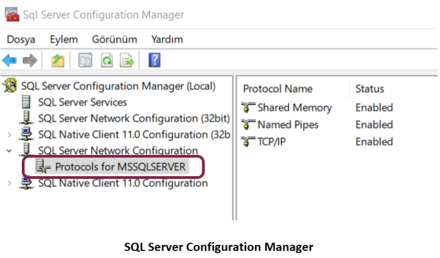Click the Export List toolbar icon
Image resolution: width=440 pixels, height=258 pixels.
127,61
